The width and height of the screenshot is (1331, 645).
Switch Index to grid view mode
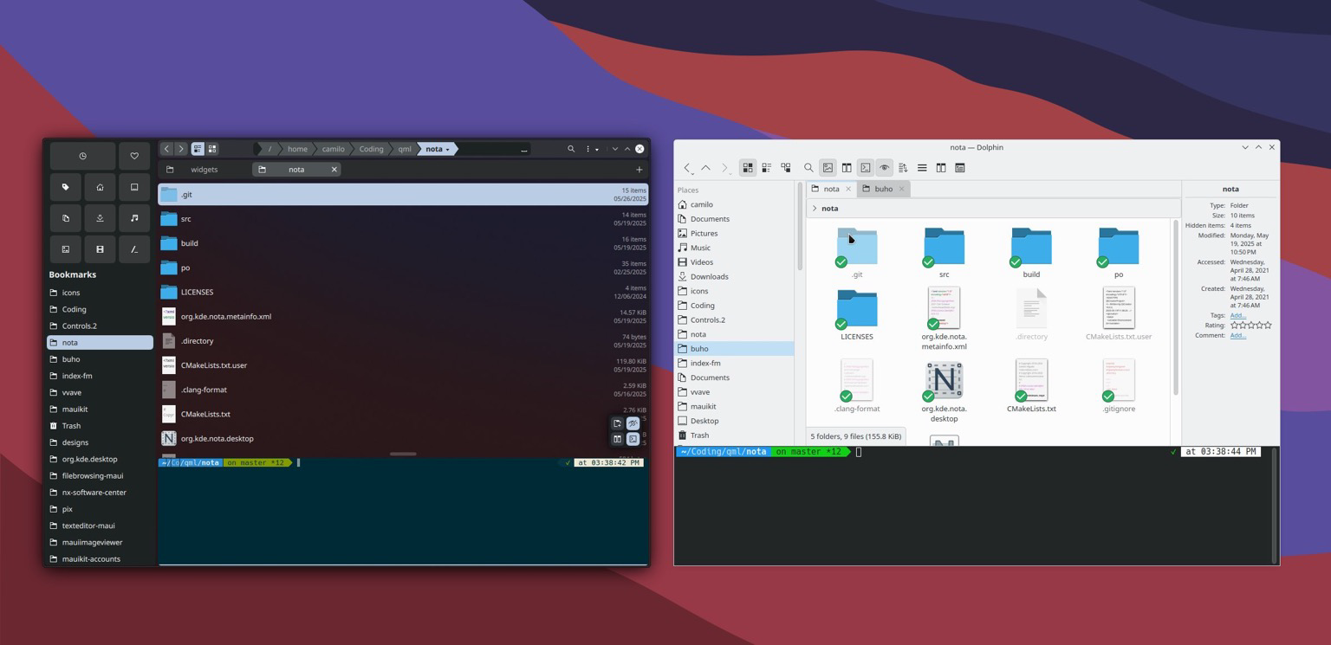[212, 149]
